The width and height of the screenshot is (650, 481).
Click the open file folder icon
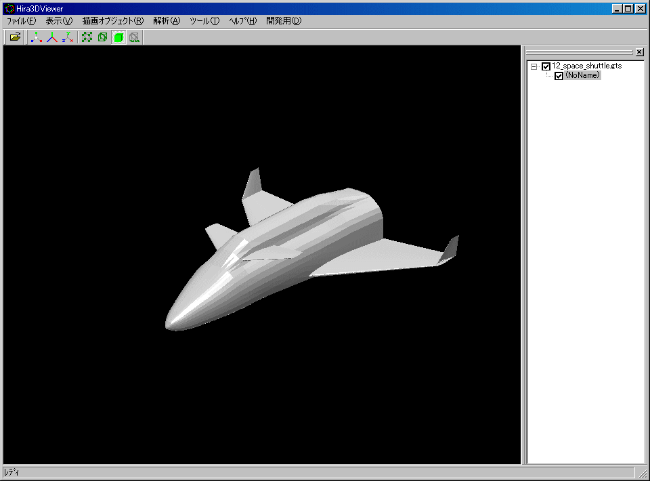(x=15, y=37)
